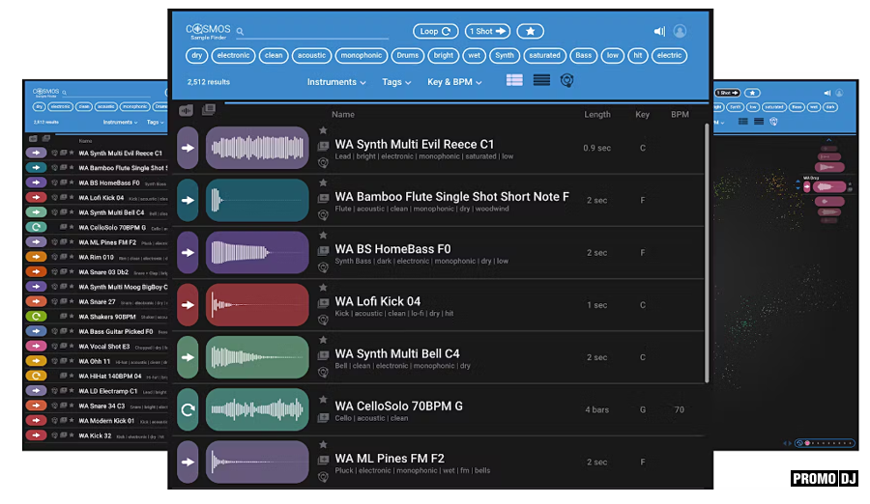Select the compact list view icon
Image resolution: width=870 pixels, height=504 pixels.
point(541,81)
